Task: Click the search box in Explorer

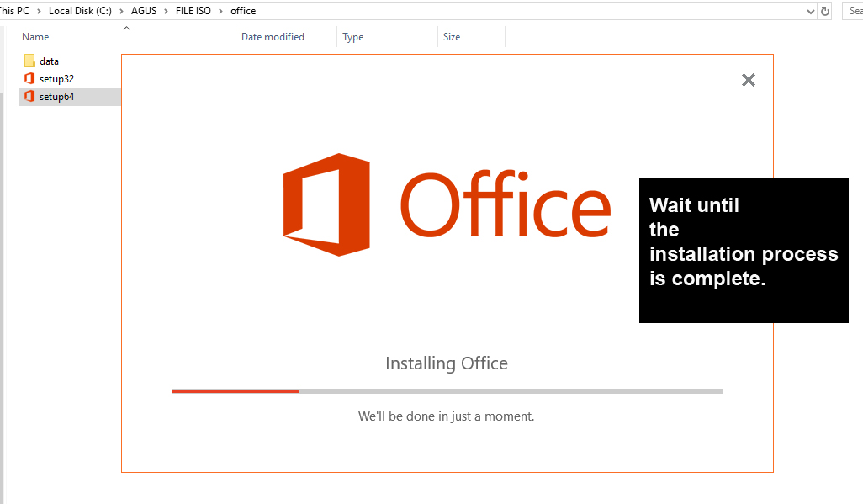Action: [853, 11]
